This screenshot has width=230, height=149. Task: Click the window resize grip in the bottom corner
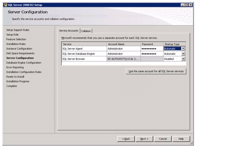(x=191, y=143)
